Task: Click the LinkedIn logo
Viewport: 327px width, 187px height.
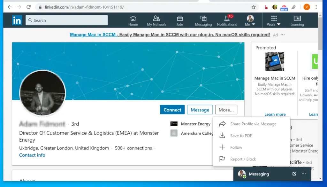Action: coord(17,20)
